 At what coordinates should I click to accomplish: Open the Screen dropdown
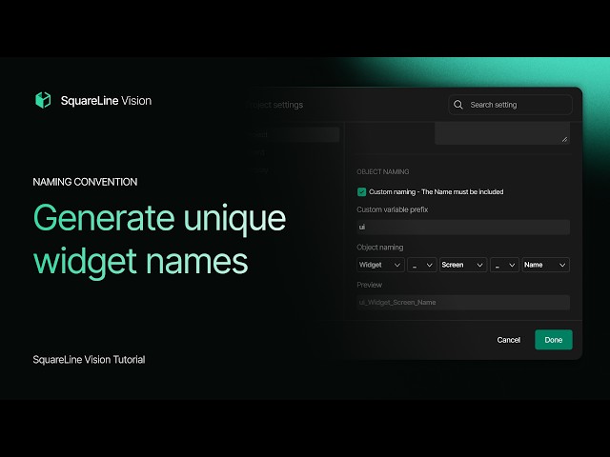tap(463, 265)
